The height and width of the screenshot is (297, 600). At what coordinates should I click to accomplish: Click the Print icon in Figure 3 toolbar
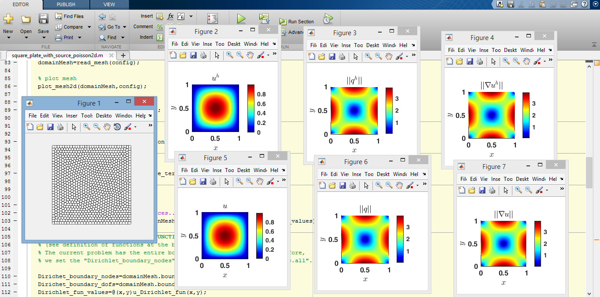point(342,56)
